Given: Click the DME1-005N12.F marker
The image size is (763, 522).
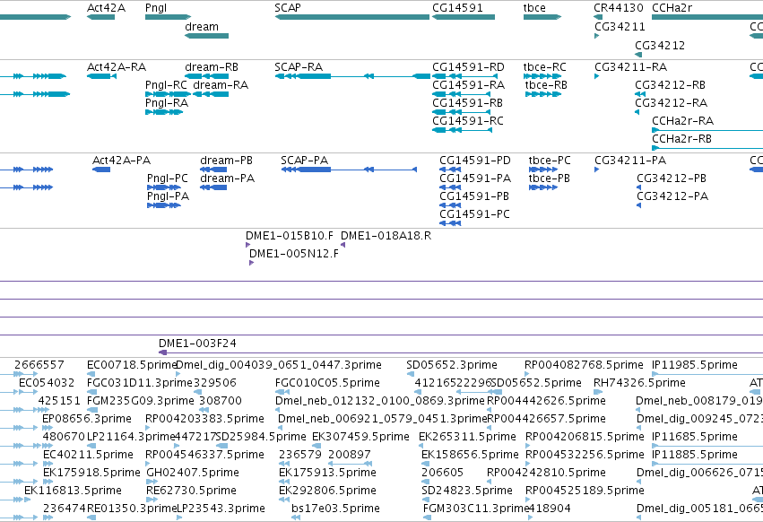Looking at the screenshot, I should click(x=251, y=263).
